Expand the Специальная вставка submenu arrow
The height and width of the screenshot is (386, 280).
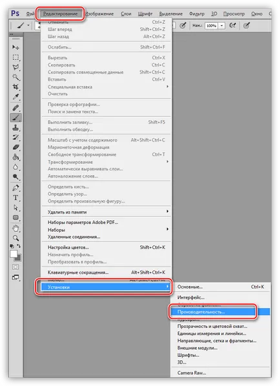[x=167, y=86]
